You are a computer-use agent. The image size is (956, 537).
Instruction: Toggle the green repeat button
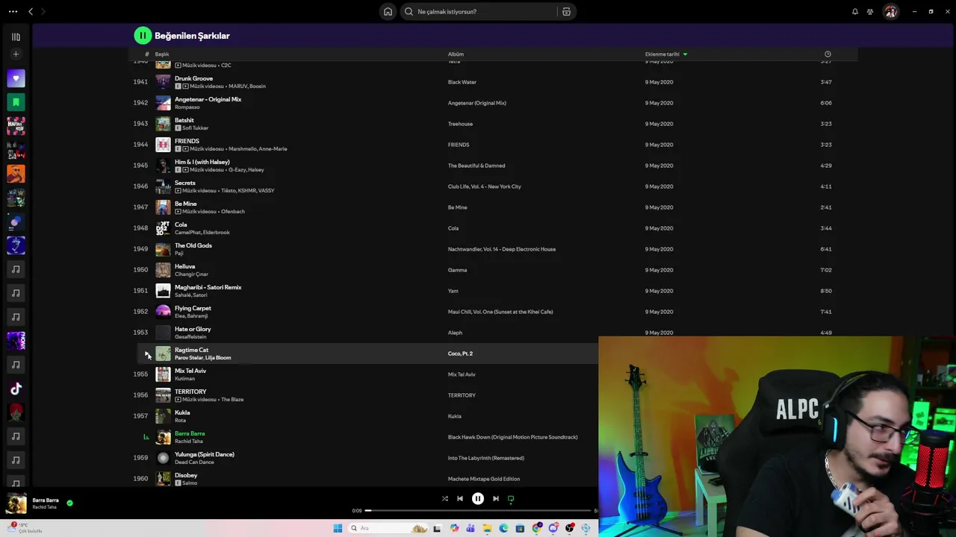[511, 498]
